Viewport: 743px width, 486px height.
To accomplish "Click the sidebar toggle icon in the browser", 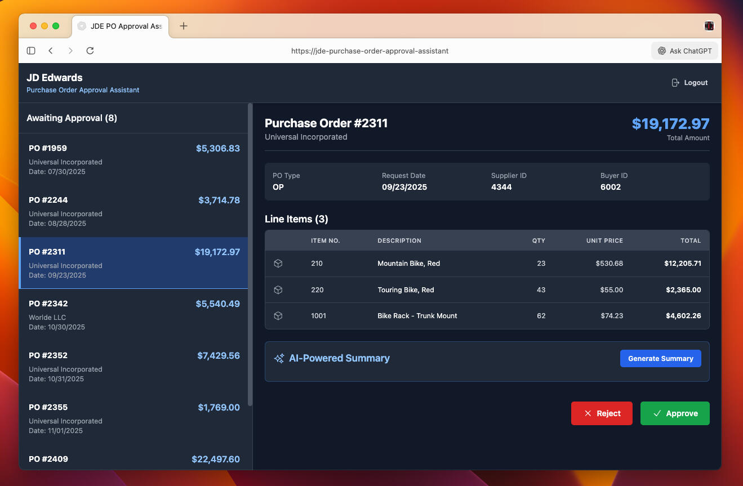I will click(31, 50).
